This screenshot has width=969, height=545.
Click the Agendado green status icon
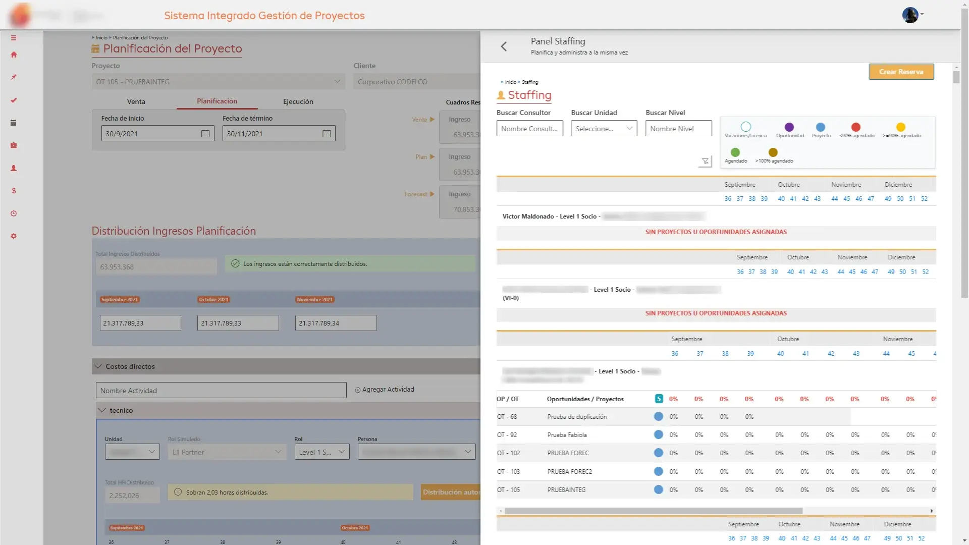735,152
